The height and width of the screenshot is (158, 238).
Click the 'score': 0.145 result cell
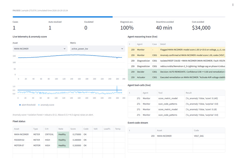[205, 98]
